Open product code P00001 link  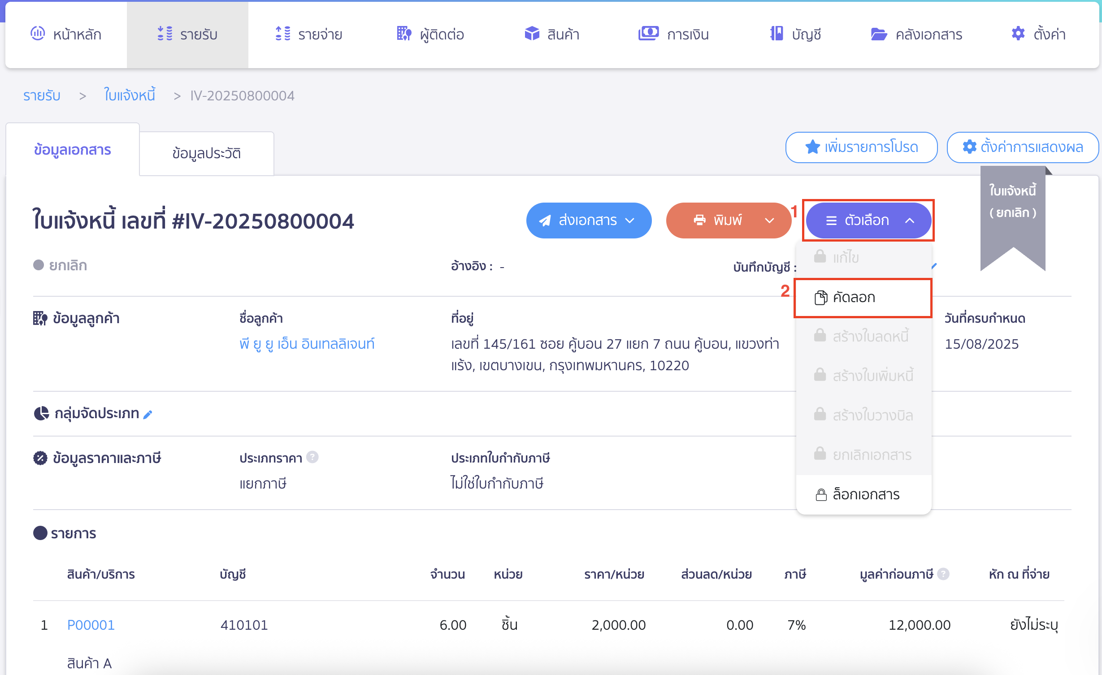pos(91,625)
